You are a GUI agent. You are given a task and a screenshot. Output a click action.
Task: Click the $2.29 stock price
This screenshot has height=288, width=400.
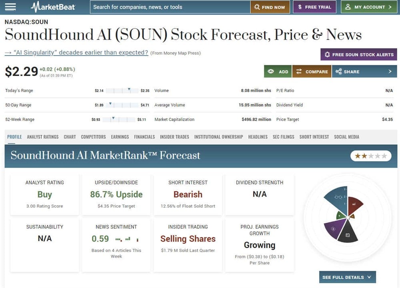[22, 72]
